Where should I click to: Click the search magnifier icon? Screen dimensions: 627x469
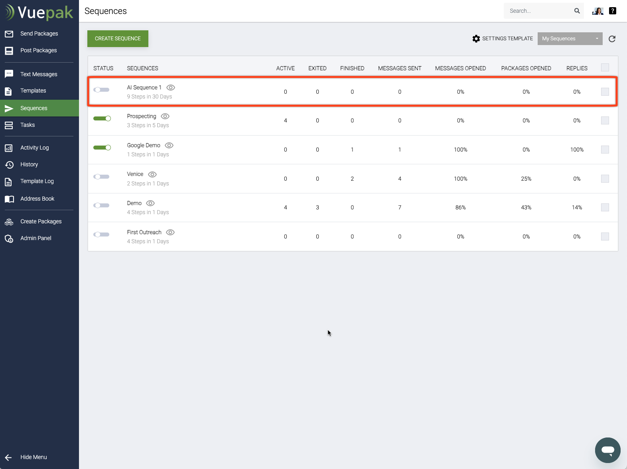coord(577,11)
